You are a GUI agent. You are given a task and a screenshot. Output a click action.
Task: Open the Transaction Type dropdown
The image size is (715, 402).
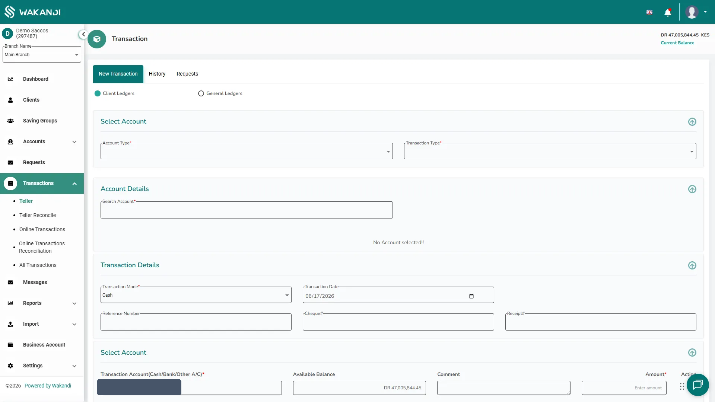pyautogui.click(x=550, y=151)
